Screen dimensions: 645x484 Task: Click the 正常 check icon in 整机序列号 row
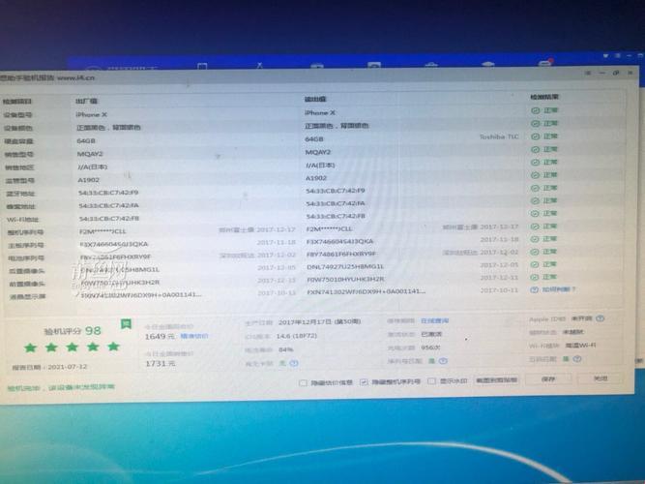tap(535, 227)
